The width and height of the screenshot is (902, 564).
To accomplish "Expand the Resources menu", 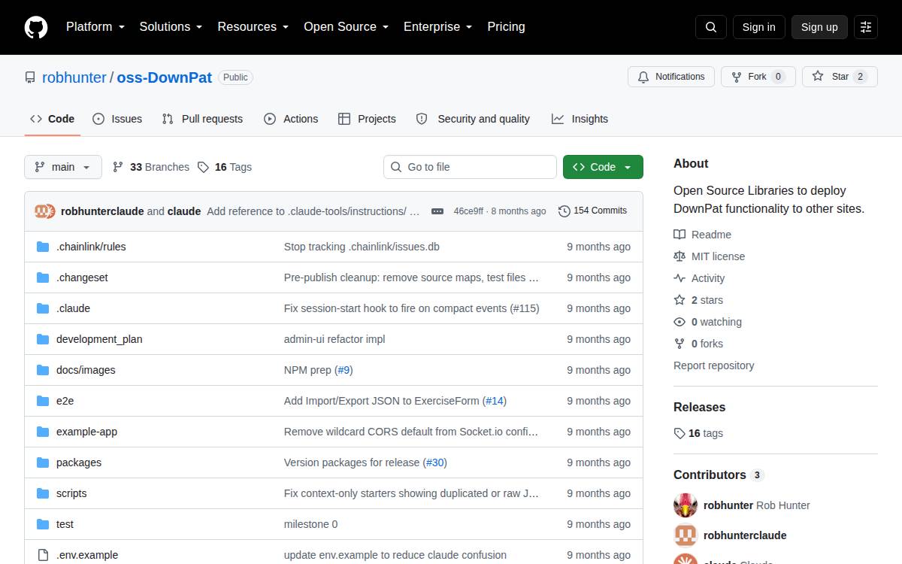I will (x=253, y=26).
